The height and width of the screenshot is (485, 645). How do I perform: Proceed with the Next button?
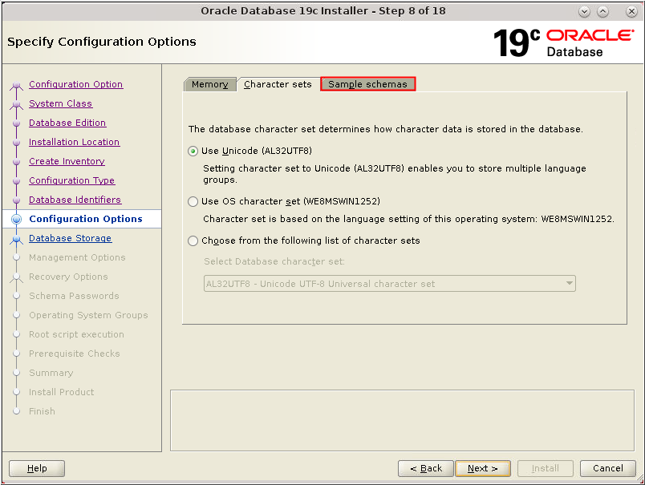[x=483, y=468]
